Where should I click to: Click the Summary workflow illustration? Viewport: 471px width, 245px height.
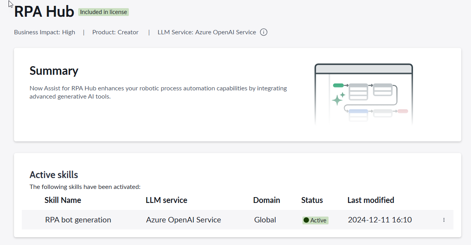click(364, 94)
